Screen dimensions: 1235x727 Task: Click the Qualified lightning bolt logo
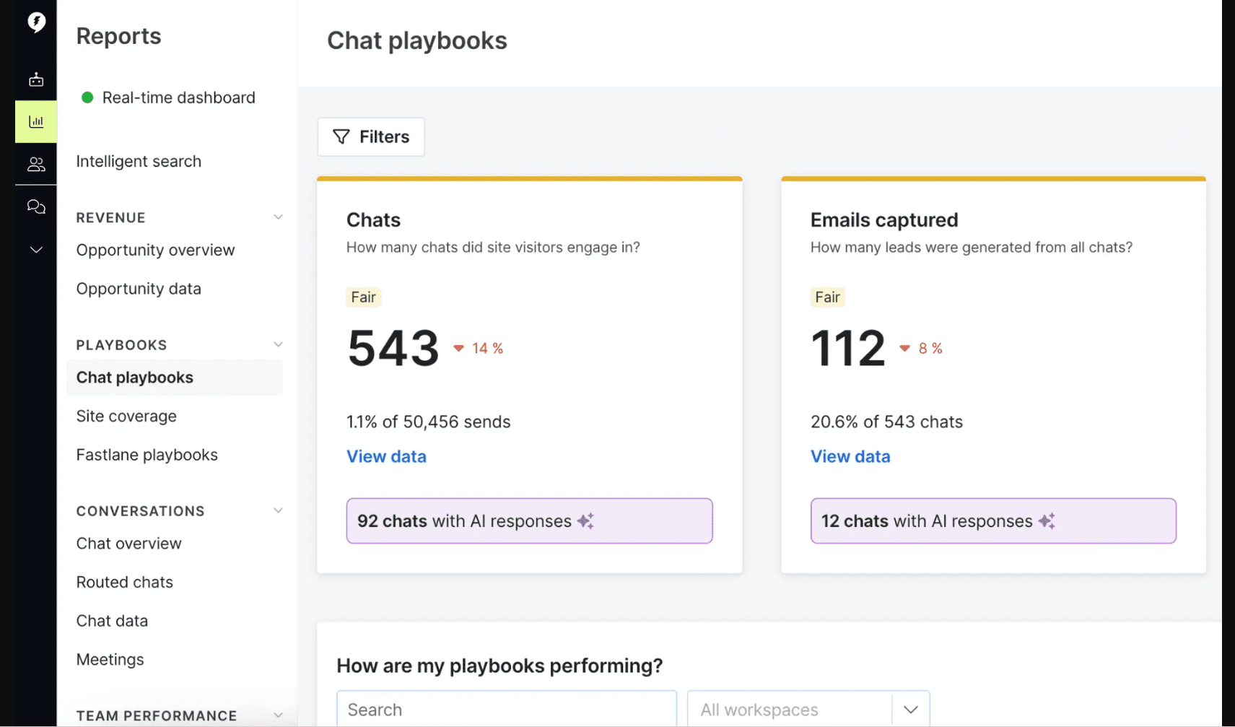(36, 22)
